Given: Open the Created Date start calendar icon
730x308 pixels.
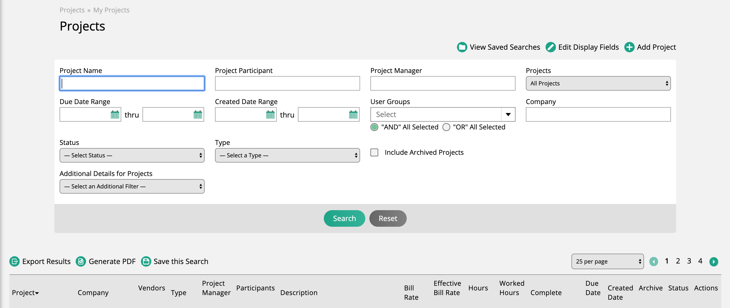Looking at the screenshot, I should 270,115.
